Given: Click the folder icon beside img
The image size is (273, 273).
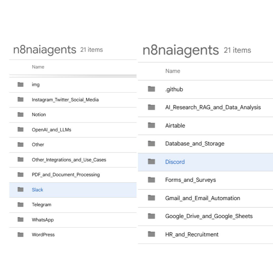Looking at the screenshot, I should [x=20, y=84].
